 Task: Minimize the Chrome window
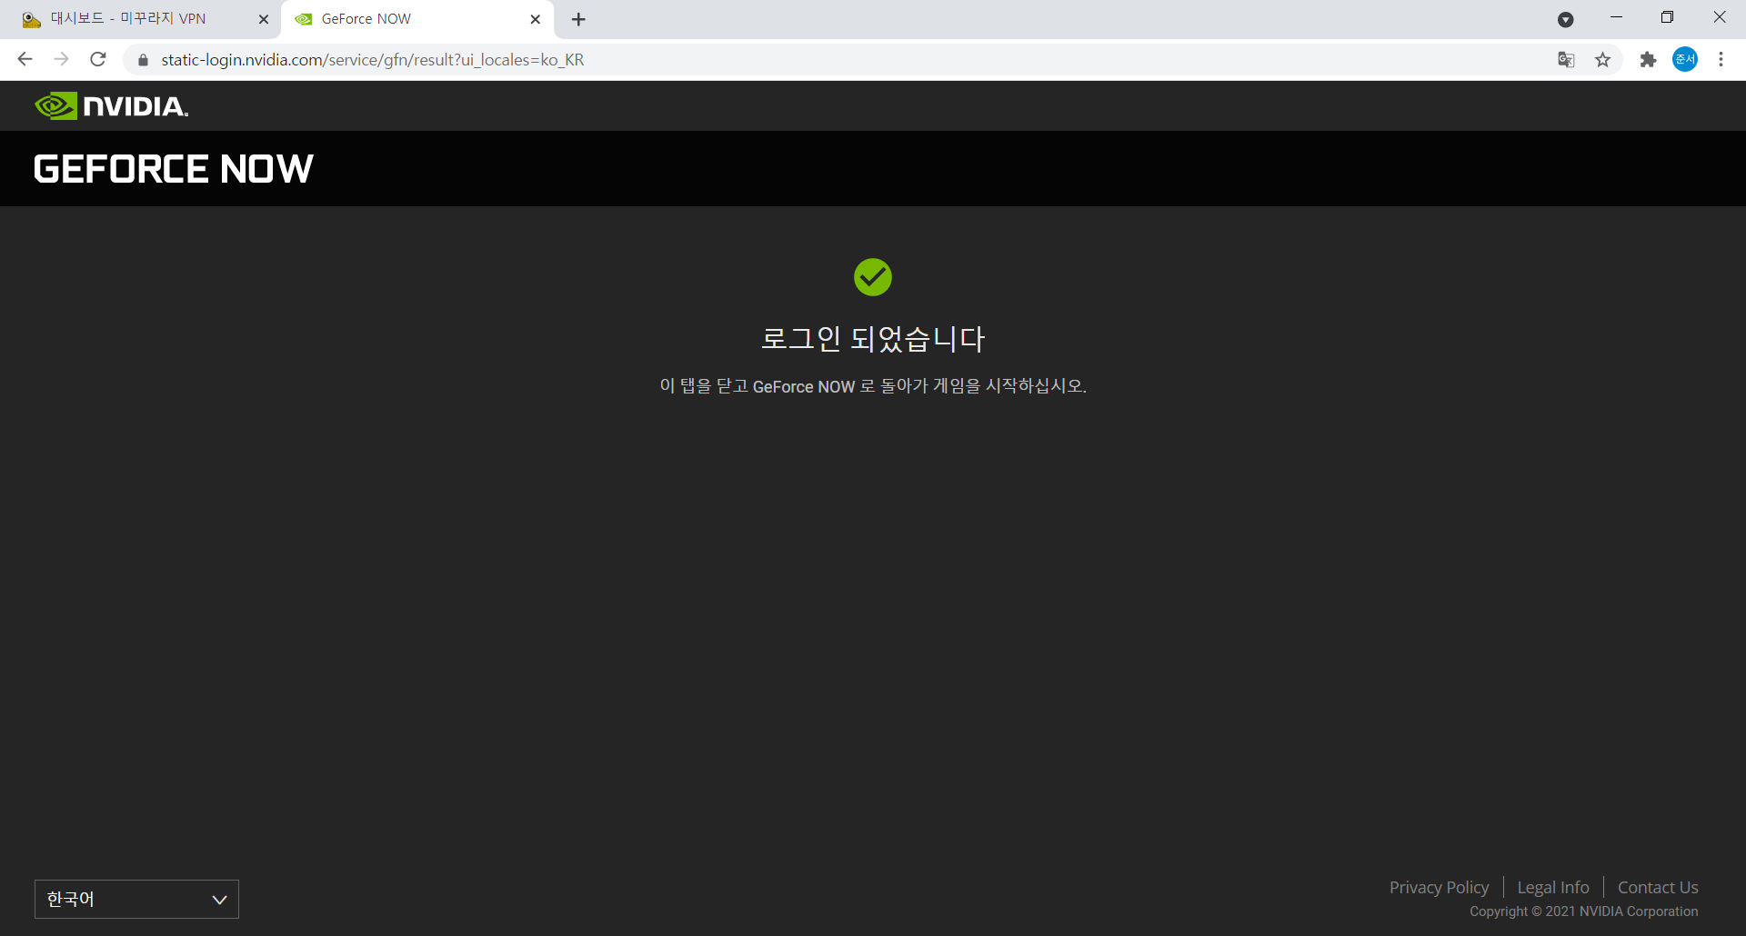click(x=1616, y=17)
